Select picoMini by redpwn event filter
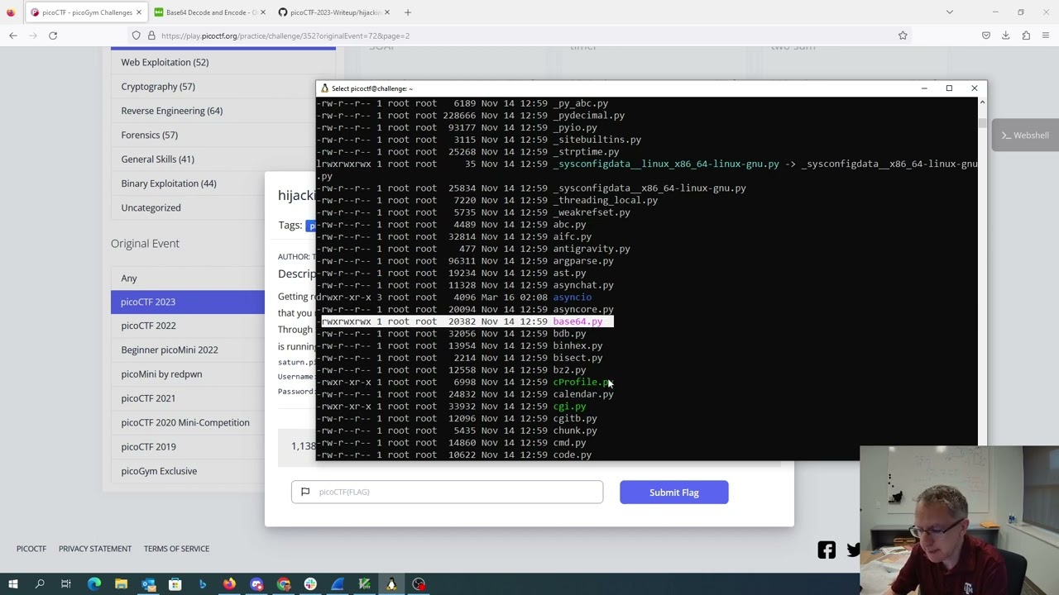1059x595 pixels. pyautogui.click(x=161, y=374)
